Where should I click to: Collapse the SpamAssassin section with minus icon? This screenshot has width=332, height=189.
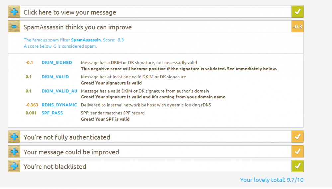point(14,27)
